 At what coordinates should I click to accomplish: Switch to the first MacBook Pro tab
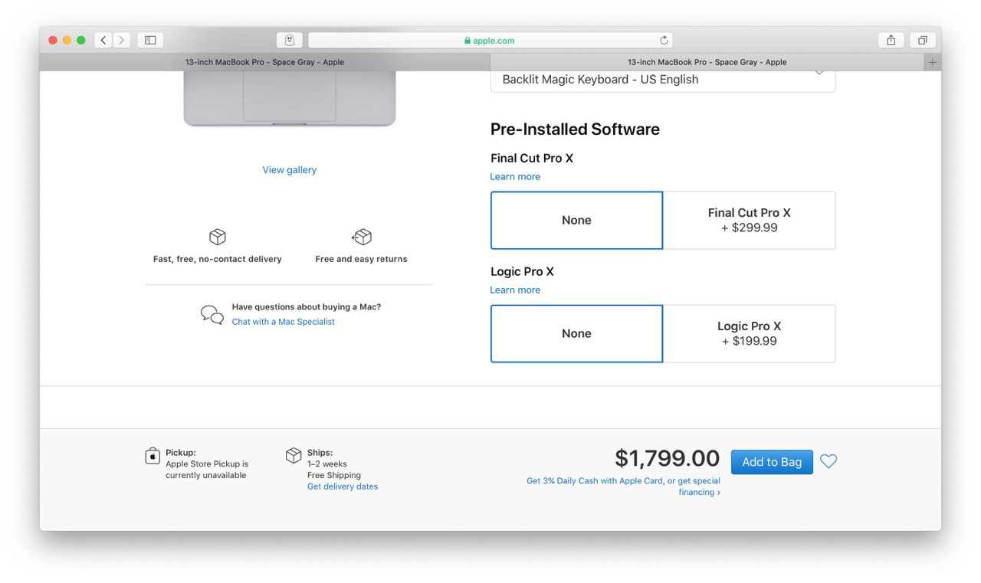point(264,62)
